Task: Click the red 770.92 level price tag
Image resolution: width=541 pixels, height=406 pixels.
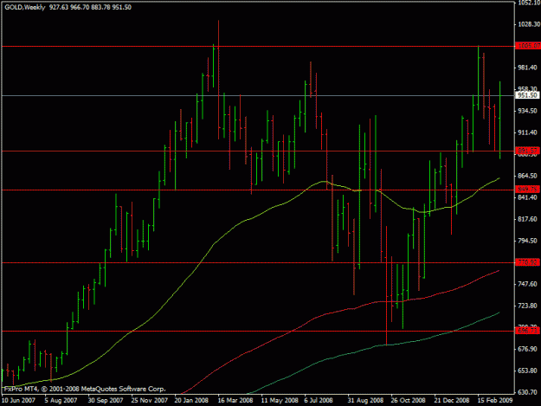Action: [x=527, y=262]
